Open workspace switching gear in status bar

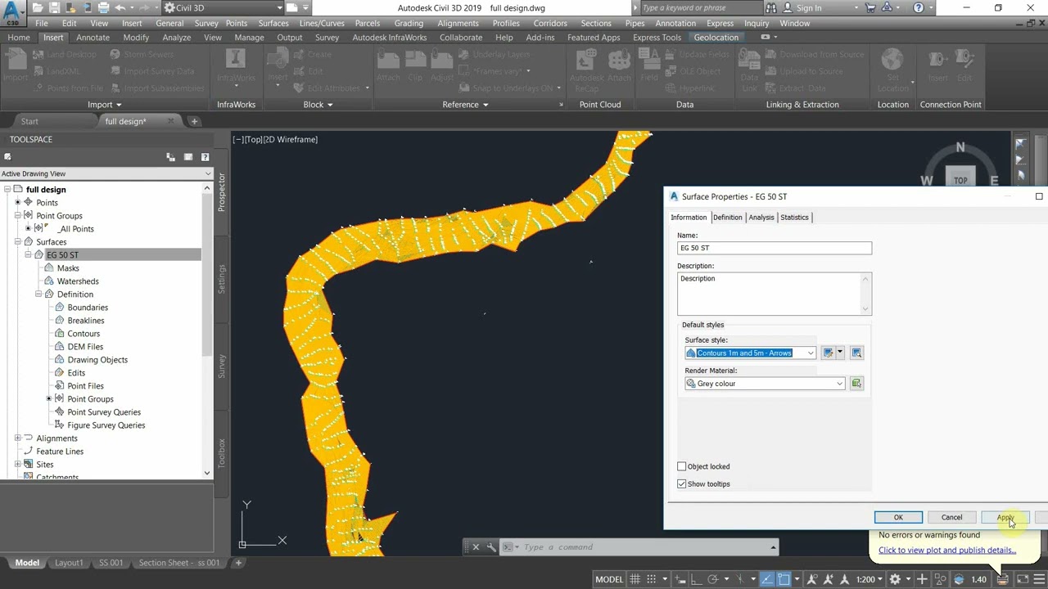pos(895,579)
